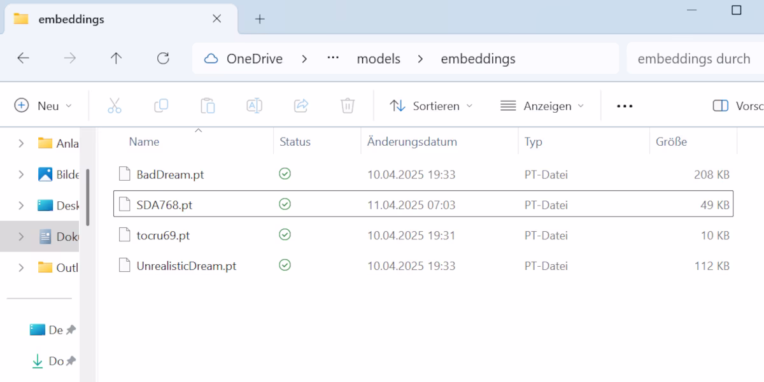
Task: Click the 10 KB size value
Action: coord(716,235)
